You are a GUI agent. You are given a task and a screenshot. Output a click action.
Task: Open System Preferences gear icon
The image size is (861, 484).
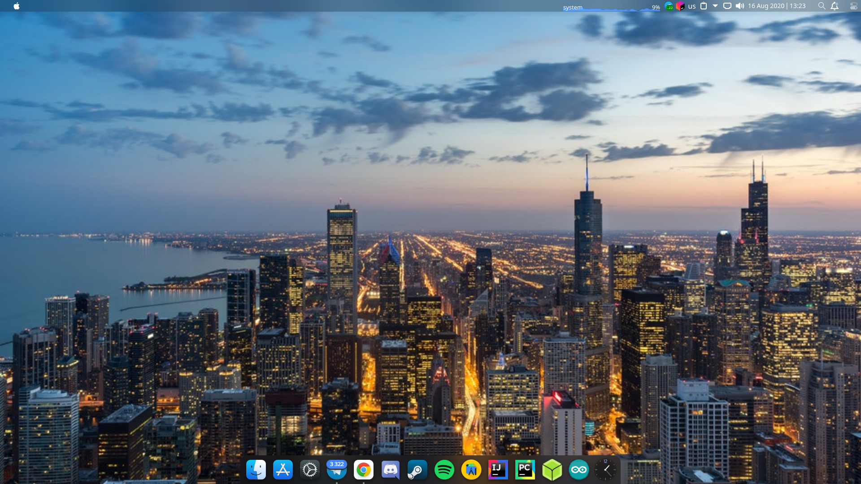[310, 470]
